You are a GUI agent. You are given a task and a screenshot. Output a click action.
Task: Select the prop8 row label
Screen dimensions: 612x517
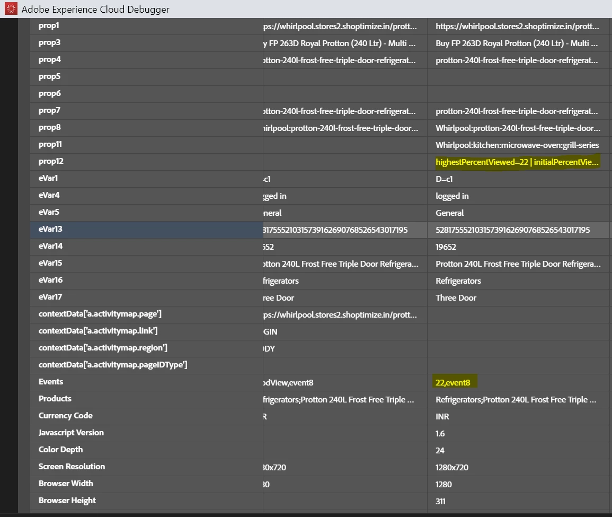50,128
